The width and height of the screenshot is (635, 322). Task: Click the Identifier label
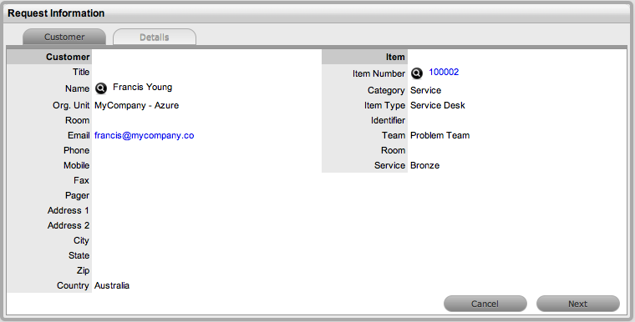(x=388, y=121)
